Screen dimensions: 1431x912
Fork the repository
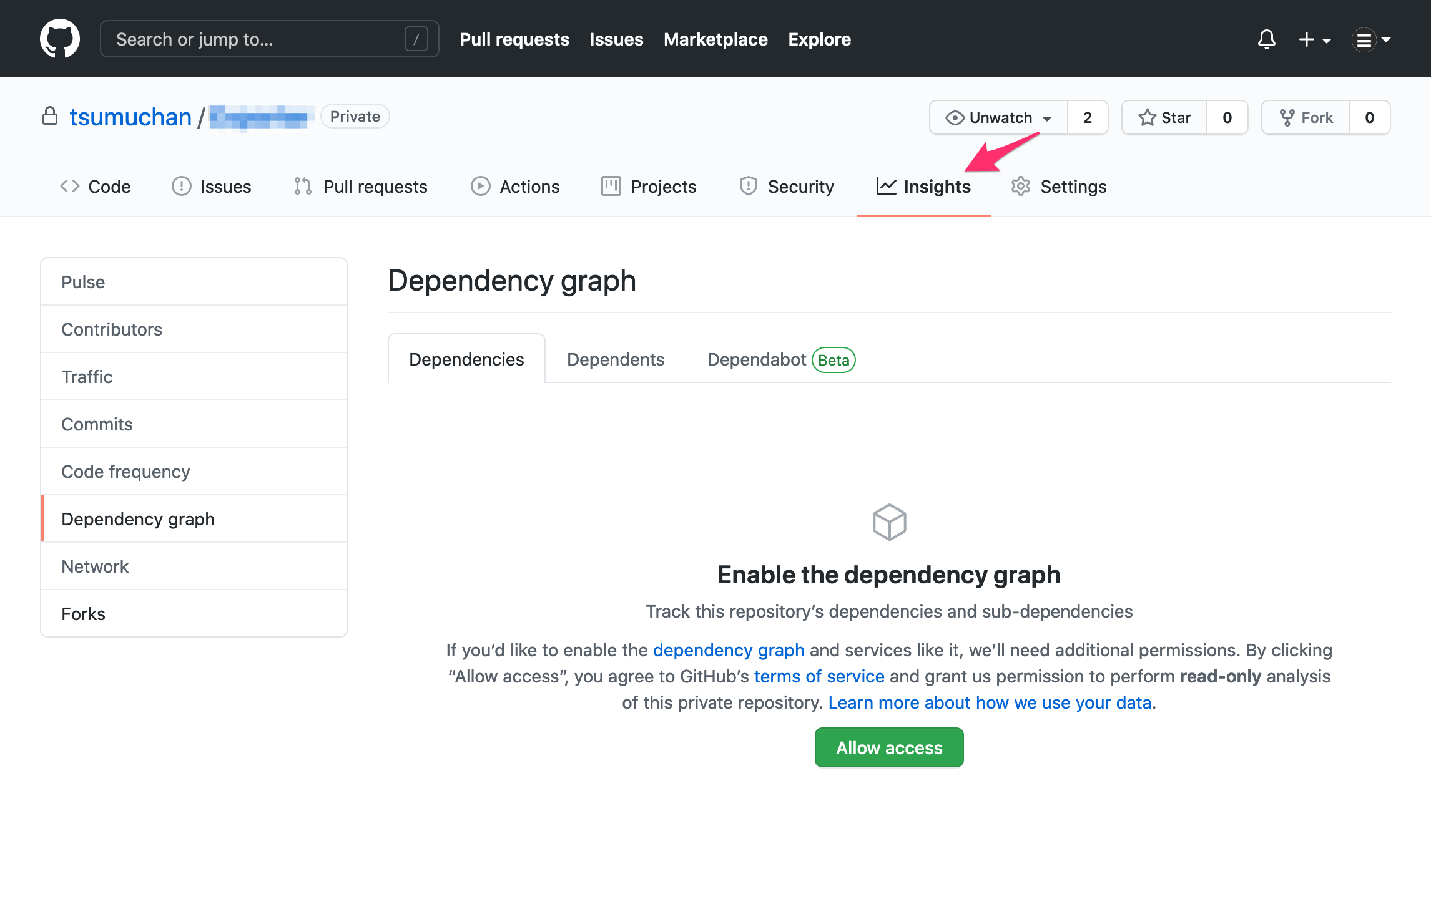1306,117
